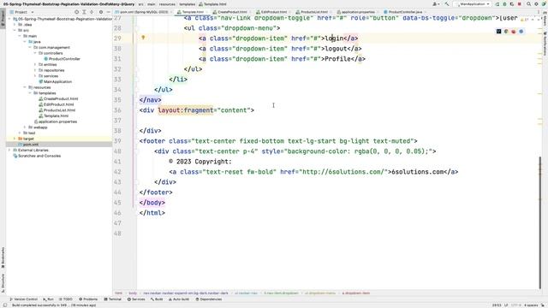Select EditProduct.html in project tree
This screenshot has height=308, width=548.
click(x=57, y=104)
